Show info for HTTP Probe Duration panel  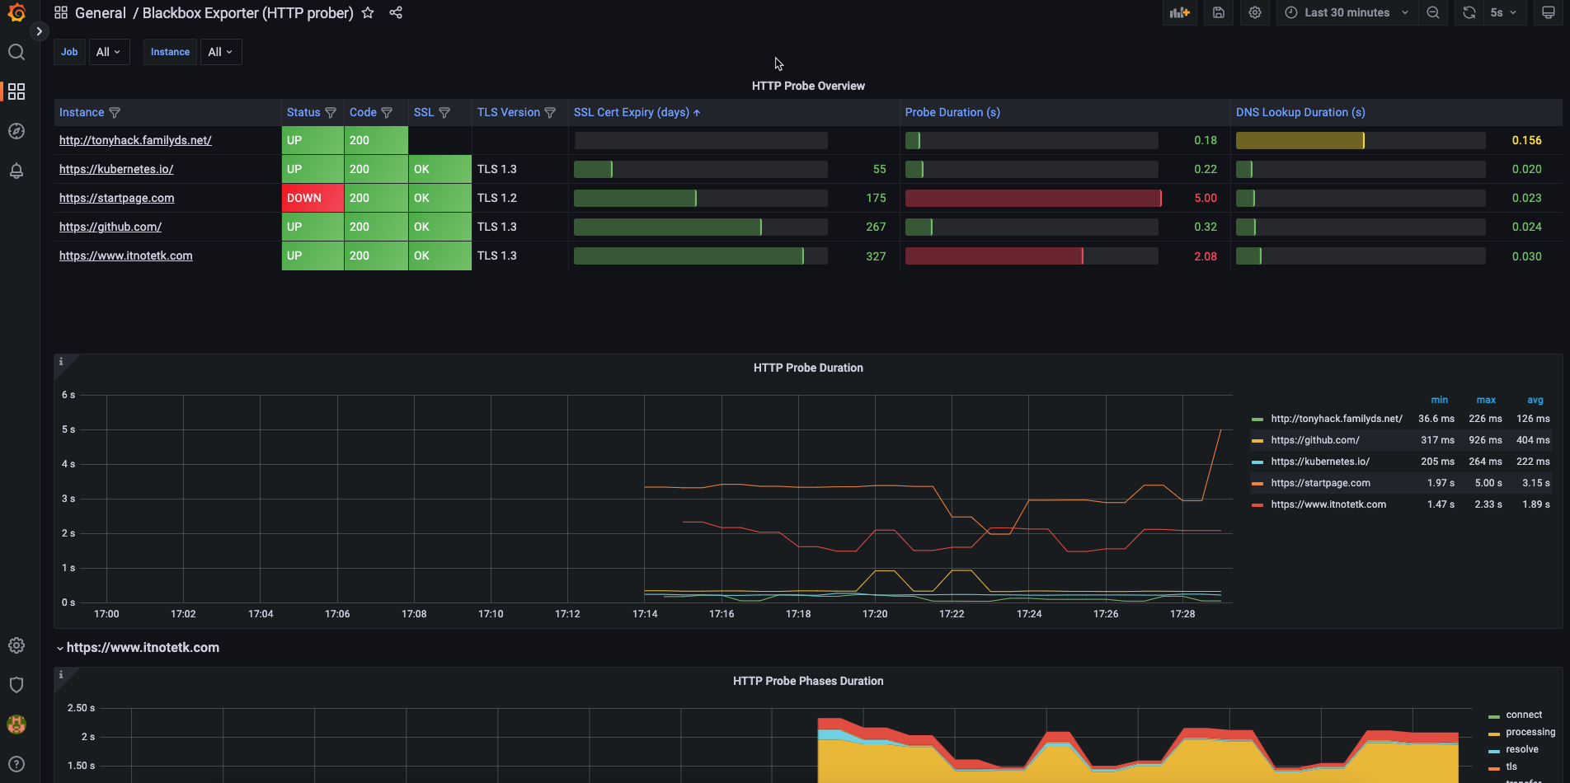61,361
